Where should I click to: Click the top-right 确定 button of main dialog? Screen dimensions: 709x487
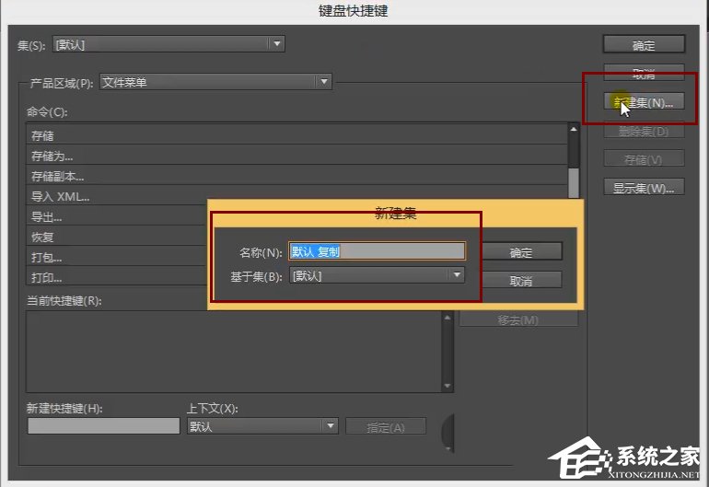coord(644,45)
